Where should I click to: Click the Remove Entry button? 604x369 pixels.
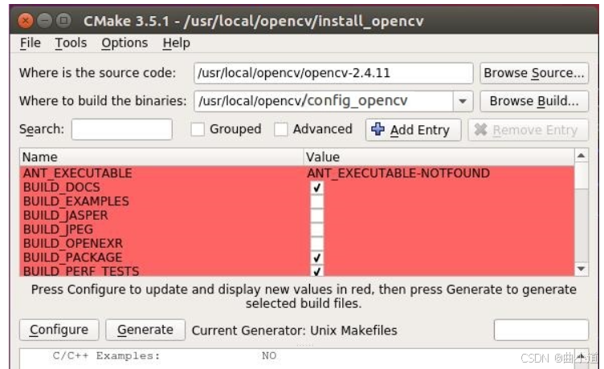(x=528, y=130)
